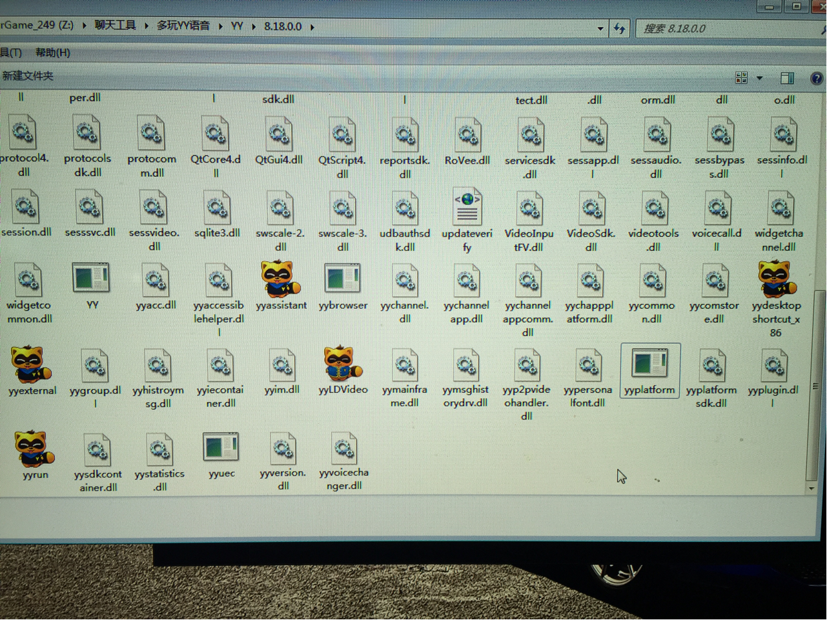827x620 pixels.
Task: Select the yydesktopshortcut_x86 icon
Action: click(777, 279)
